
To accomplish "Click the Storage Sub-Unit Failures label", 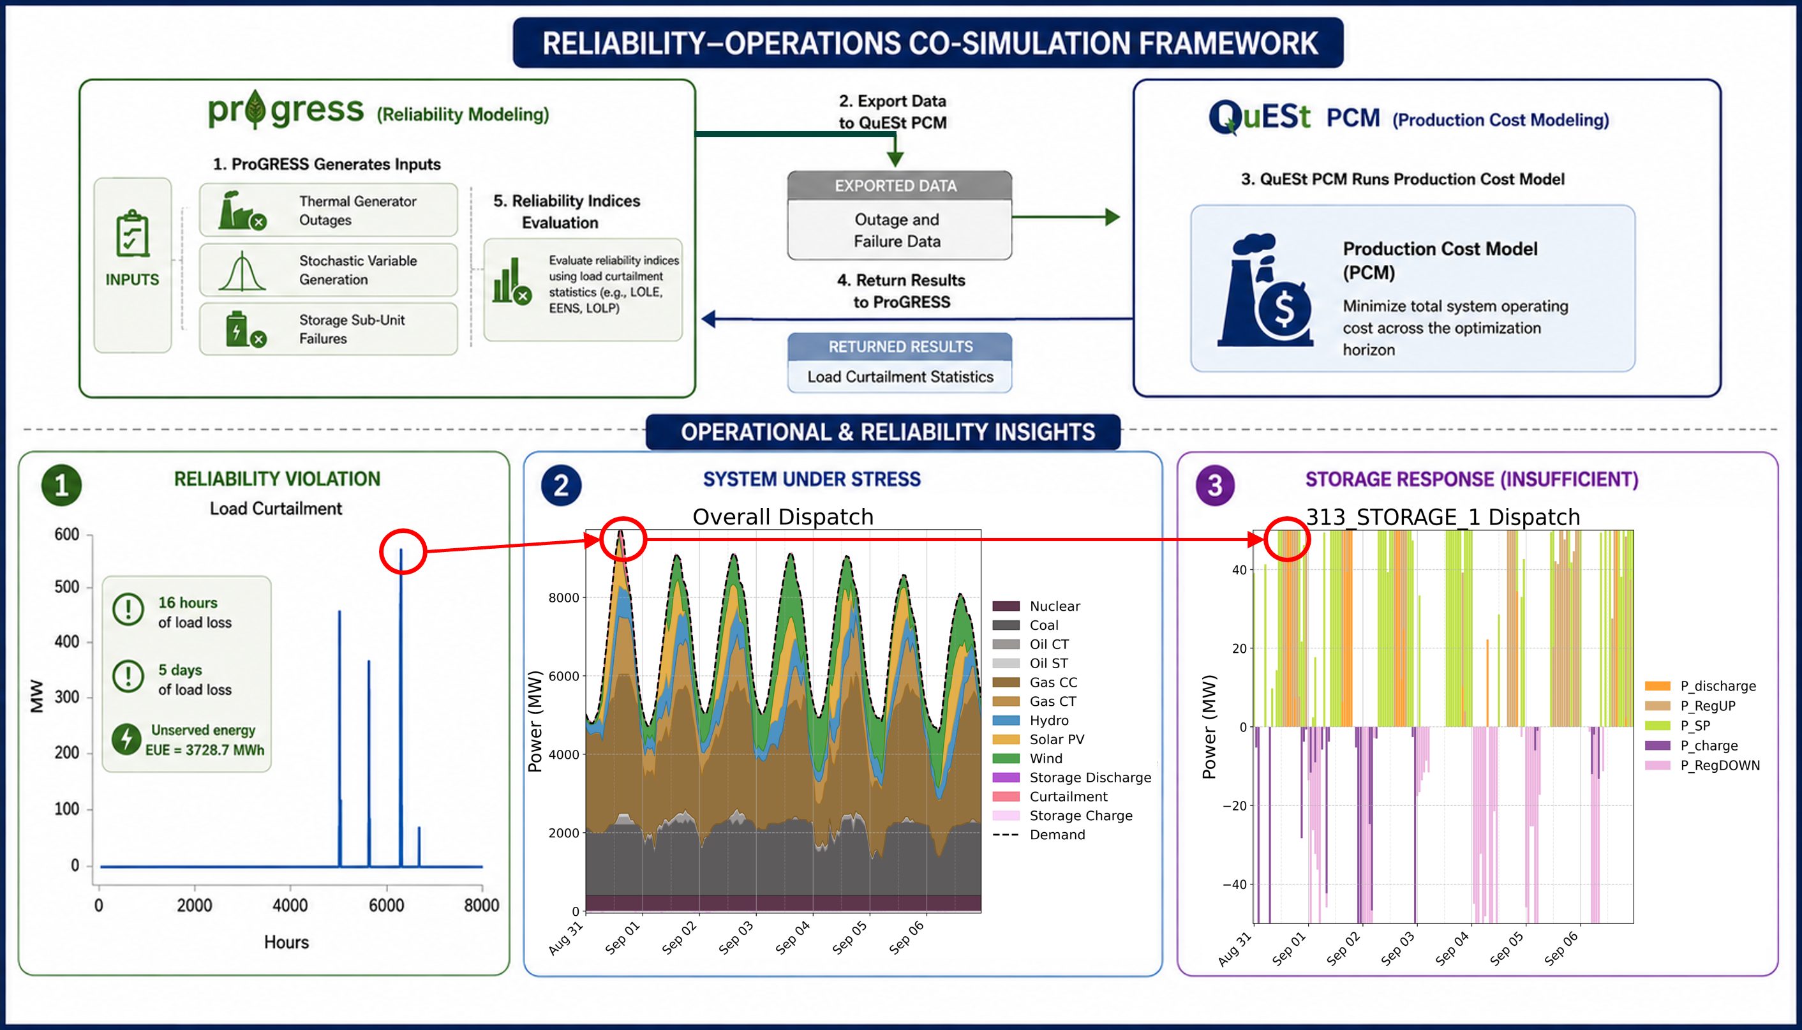I will 352,329.
